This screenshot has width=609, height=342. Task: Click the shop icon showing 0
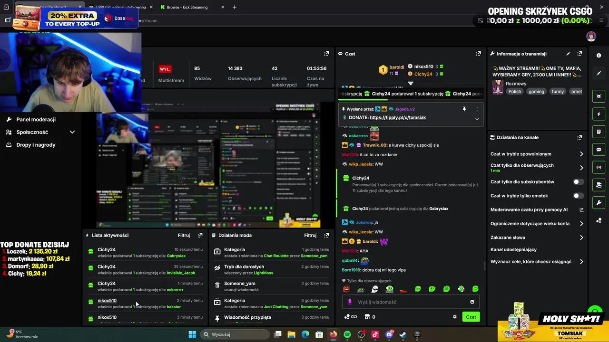(x=370, y=317)
